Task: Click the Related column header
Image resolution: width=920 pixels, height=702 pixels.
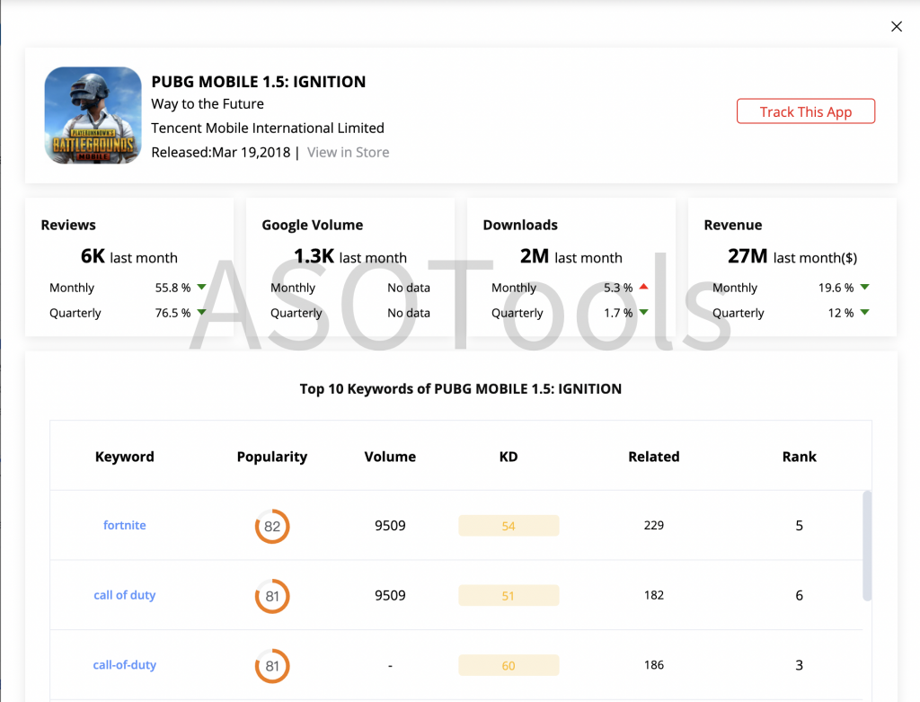Action: 654,457
